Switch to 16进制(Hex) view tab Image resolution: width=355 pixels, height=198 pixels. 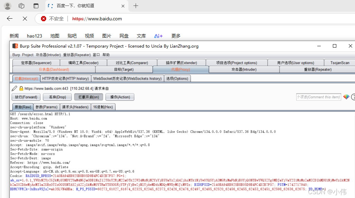click(x=103, y=107)
